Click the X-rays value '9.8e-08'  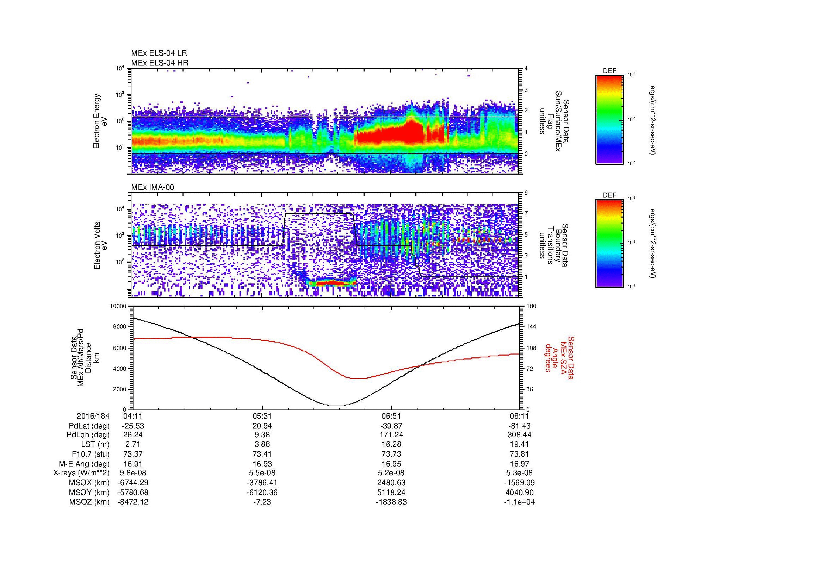click(133, 473)
